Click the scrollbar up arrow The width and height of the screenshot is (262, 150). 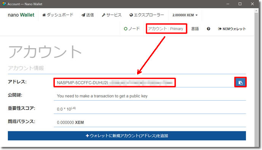click(x=256, y=11)
